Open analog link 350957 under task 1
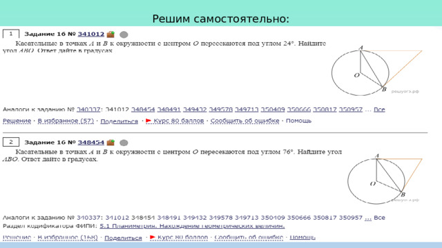The height and width of the screenshot is (248, 442). pyautogui.click(x=351, y=110)
